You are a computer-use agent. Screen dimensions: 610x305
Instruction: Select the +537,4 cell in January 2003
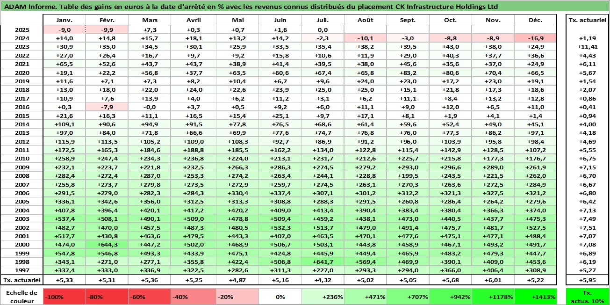64,218
